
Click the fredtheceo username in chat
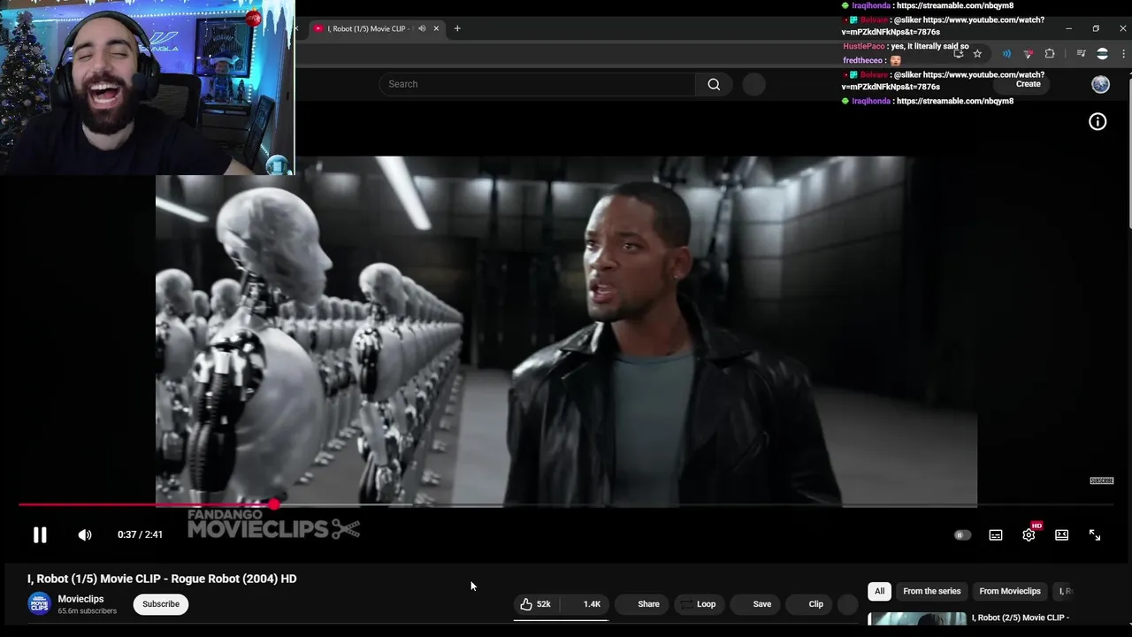pyautogui.click(x=862, y=60)
